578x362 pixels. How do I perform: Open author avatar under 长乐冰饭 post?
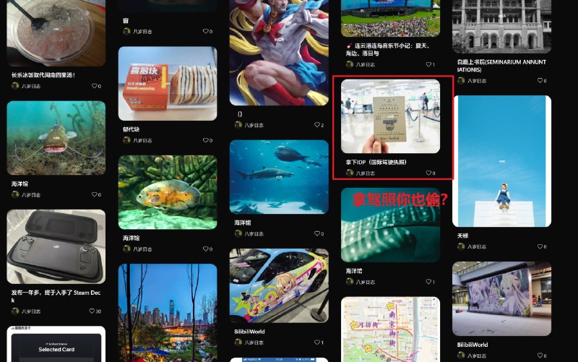pos(15,86)
